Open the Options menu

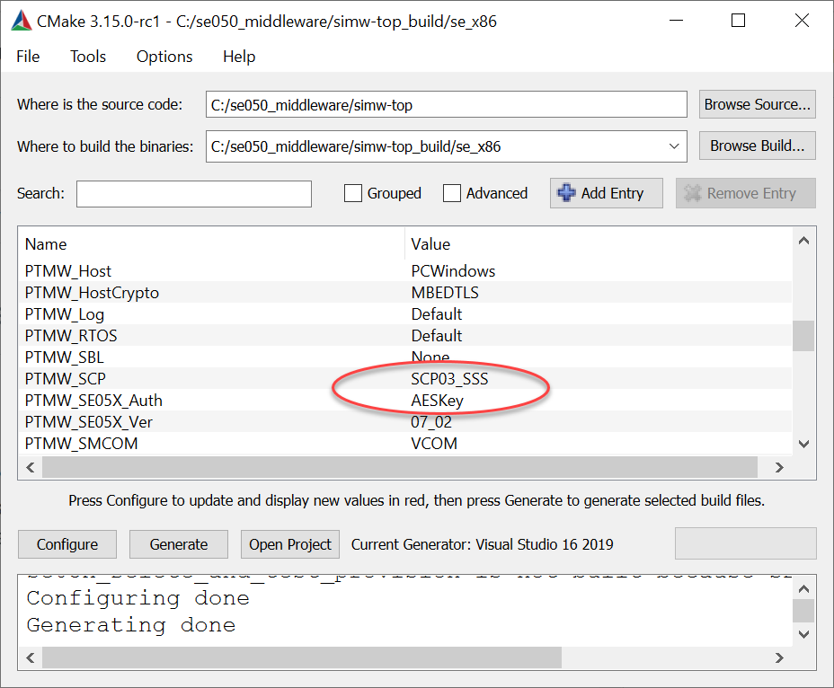click(164, 57)
